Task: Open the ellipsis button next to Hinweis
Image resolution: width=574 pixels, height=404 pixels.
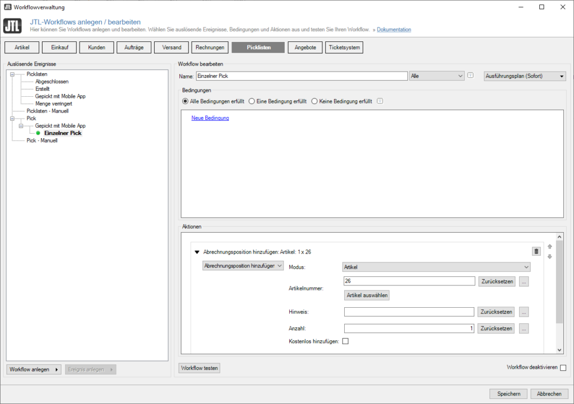Action: pyautogui.click(x=524, y=312)
